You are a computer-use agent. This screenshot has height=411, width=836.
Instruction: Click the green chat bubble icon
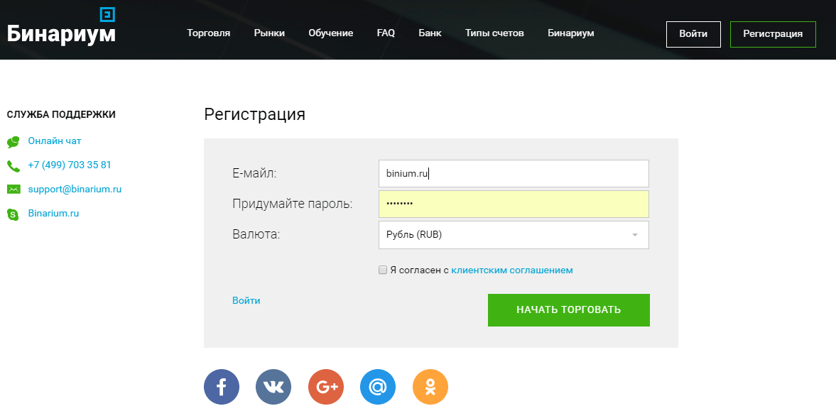[13, 142]
